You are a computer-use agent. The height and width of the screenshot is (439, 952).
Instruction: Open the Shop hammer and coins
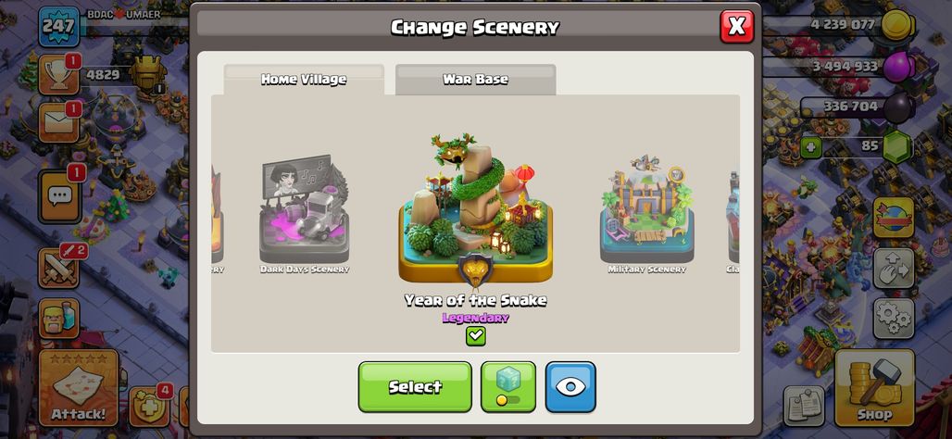874,388
